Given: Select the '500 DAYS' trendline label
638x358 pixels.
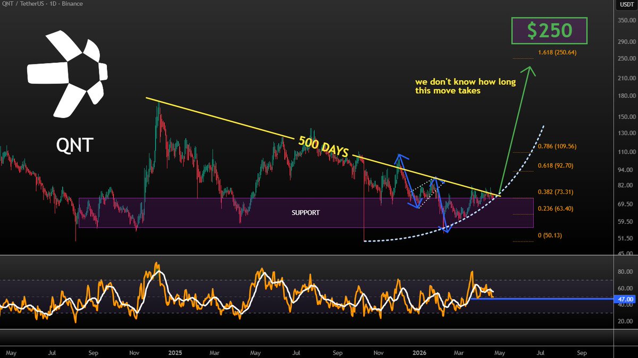Looking at the screenshot, I should 323,147.
